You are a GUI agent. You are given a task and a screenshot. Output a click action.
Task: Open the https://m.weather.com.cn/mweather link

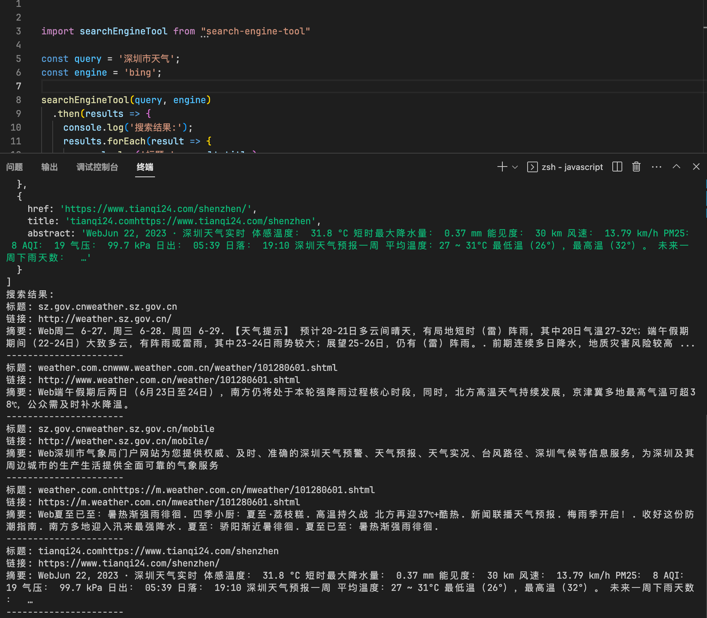pyautogui.click(x=169, y=502)
